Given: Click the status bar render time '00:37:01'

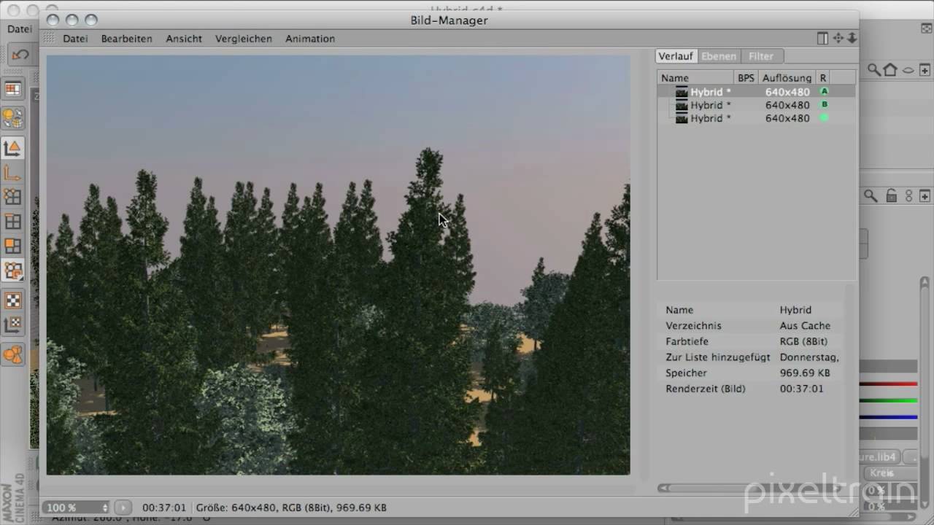Looking at the screenshot, I should pos(164,507).
